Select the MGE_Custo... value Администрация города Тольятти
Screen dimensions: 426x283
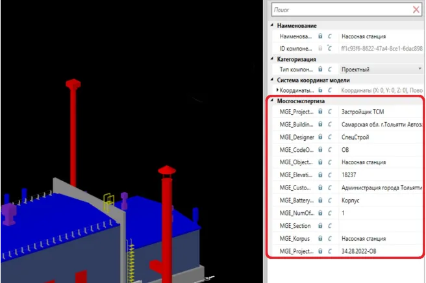(381, 188)
